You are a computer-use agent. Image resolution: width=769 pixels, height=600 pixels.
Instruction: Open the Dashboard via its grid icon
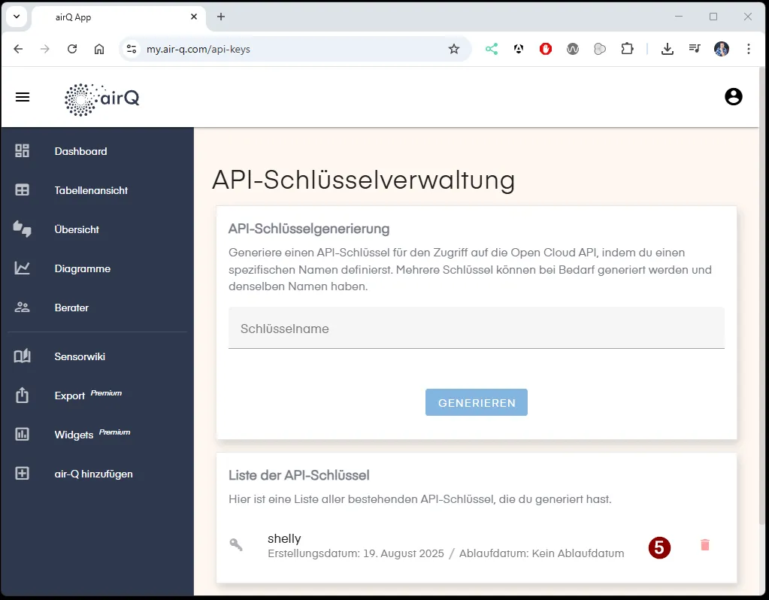pyautogui.click(x=22, y=151)
